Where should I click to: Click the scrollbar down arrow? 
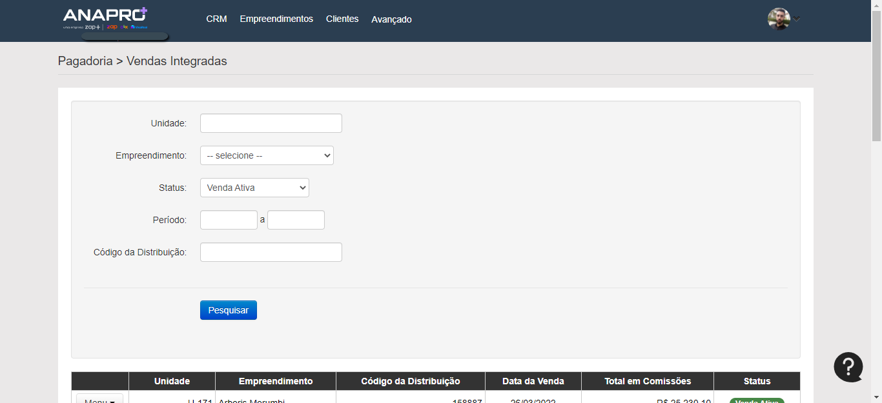pyautogui.click(x=876, y=397)
